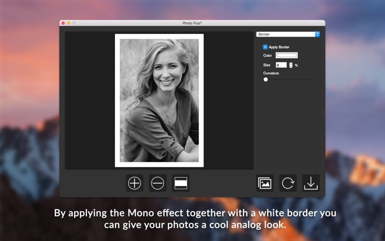Click the Apply Border label text
Screen dimensions: 385x241
click(279, 47)
